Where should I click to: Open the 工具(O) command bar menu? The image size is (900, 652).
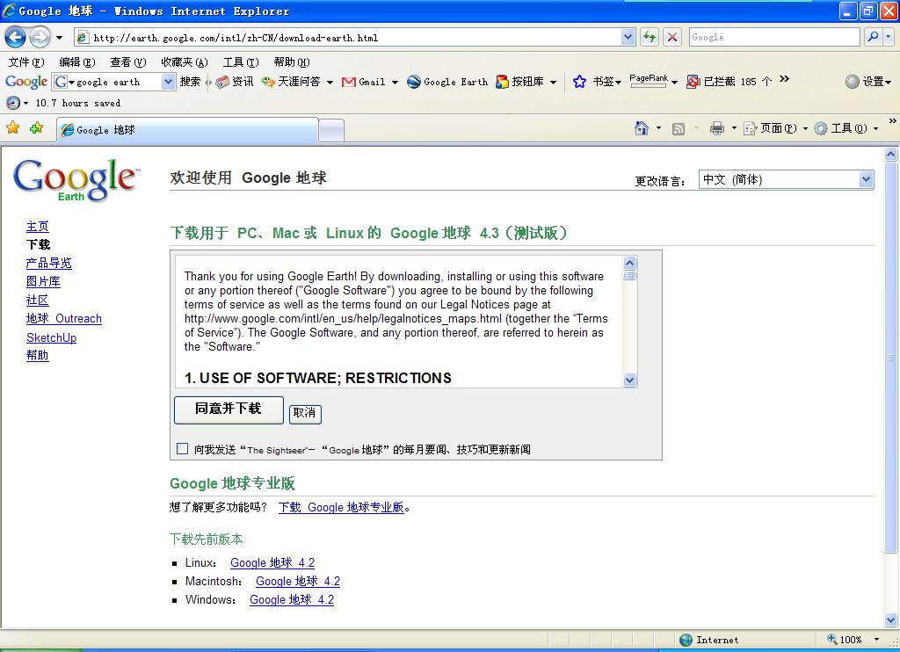[x=846, y=128]
